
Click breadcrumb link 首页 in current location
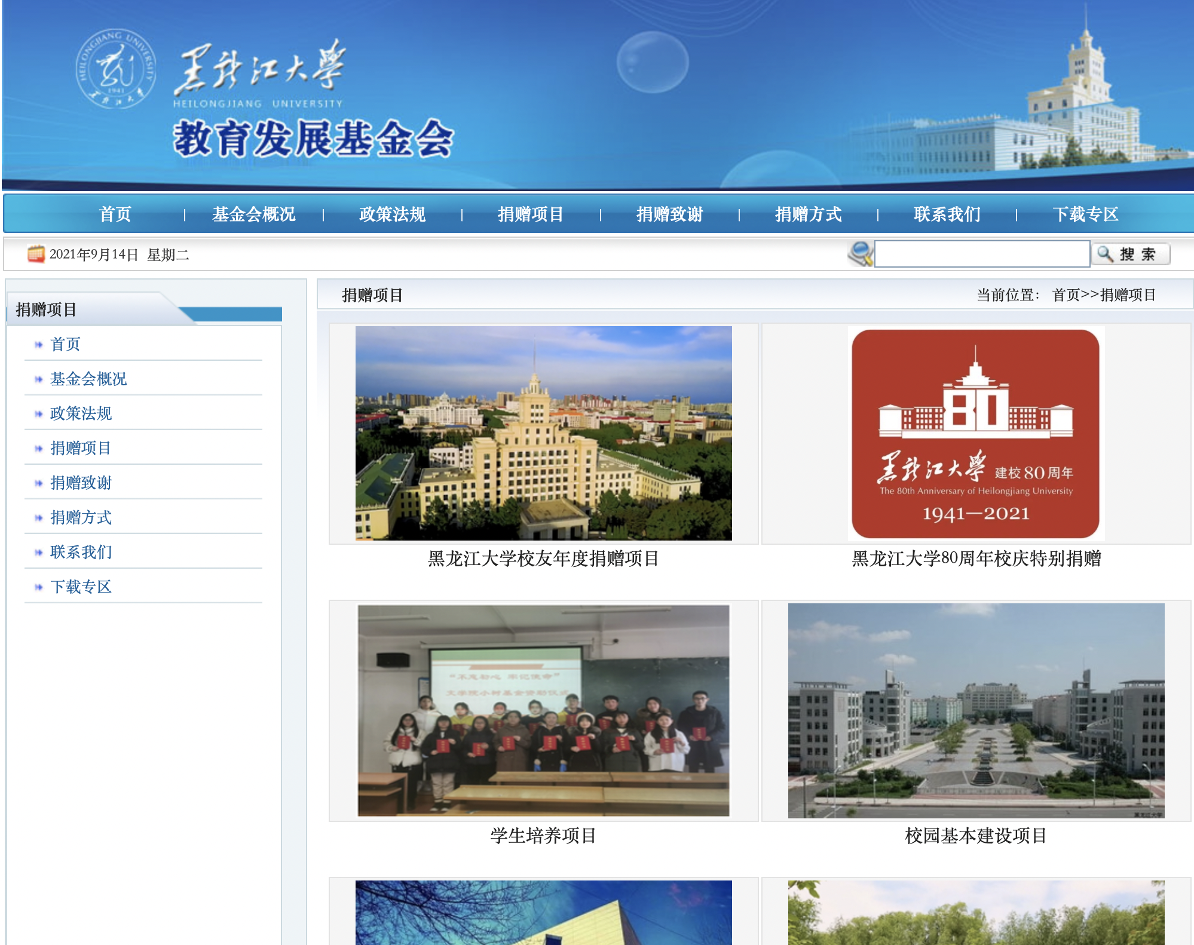[1066, 295]
